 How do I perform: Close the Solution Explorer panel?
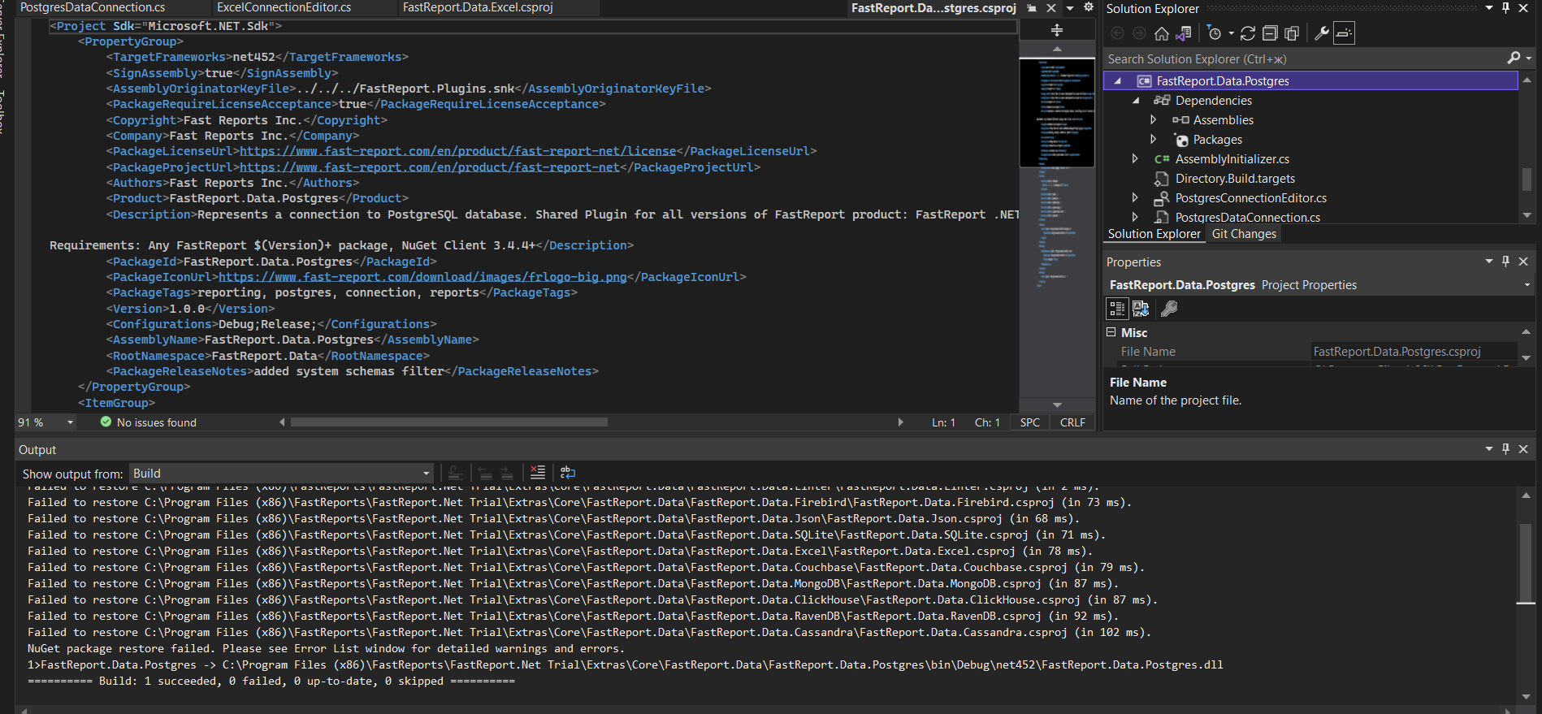(1523, 8)
